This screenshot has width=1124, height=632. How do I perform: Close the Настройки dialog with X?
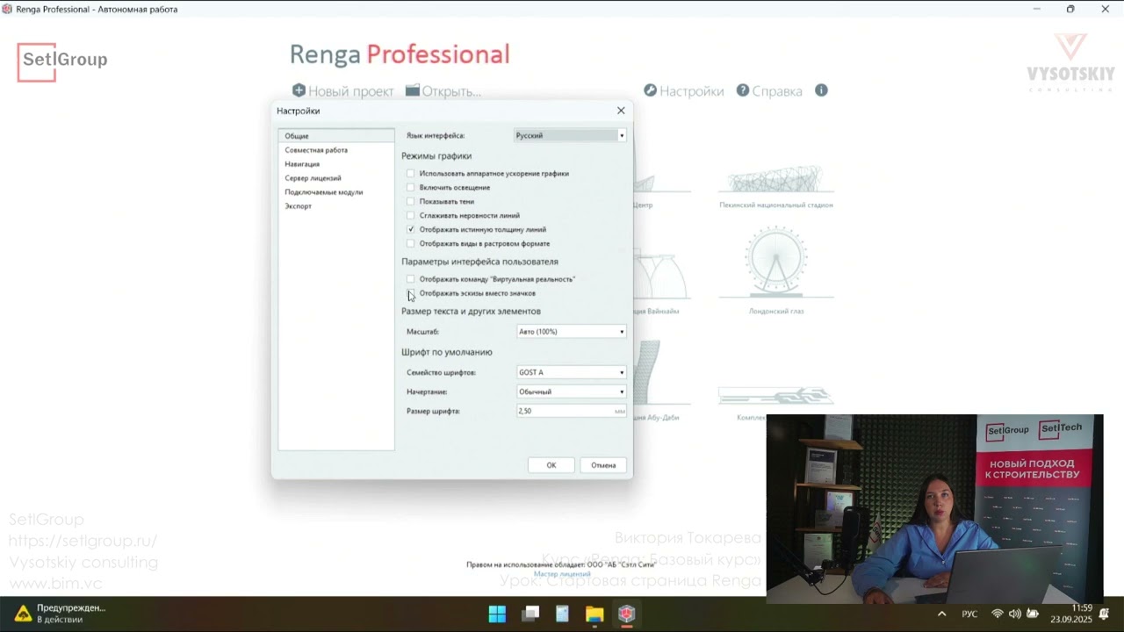(621, 111)
